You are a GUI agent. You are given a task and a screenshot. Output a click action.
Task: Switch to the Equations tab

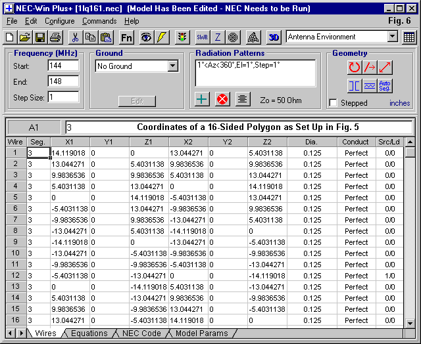click(89, 333)
